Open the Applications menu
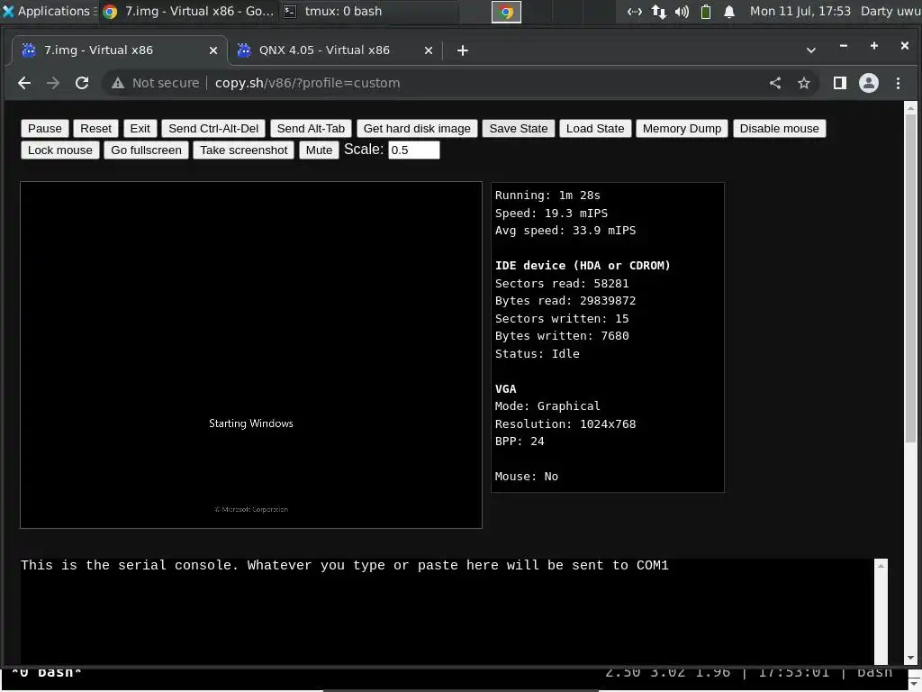The height and width of the screenshot is (692, 922). [49, 11]
